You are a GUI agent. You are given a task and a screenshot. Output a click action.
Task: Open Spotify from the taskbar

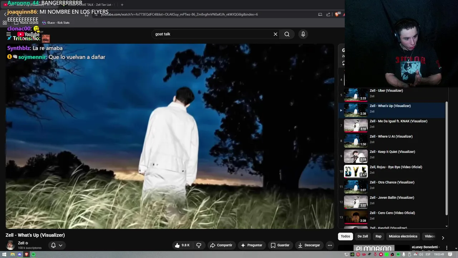[33, 254]
